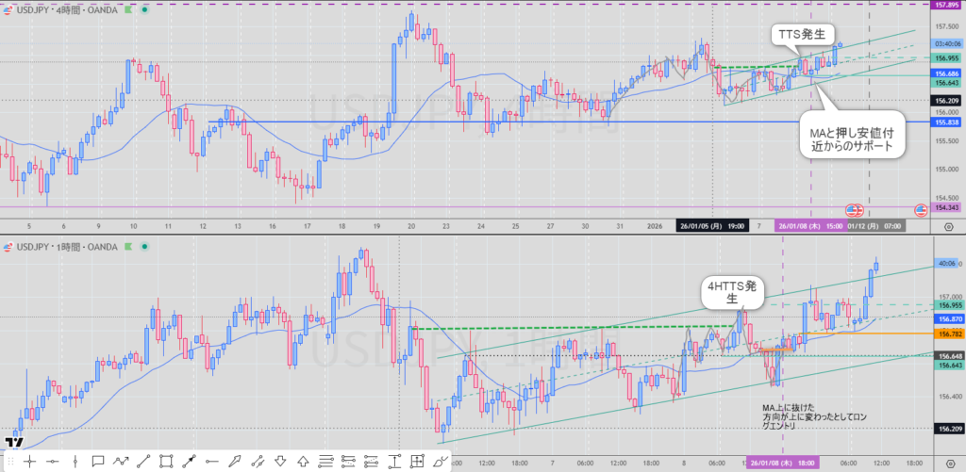Select the parallel channel drawing tool
The width and height of the screenshot is (966, 472).
325,461
